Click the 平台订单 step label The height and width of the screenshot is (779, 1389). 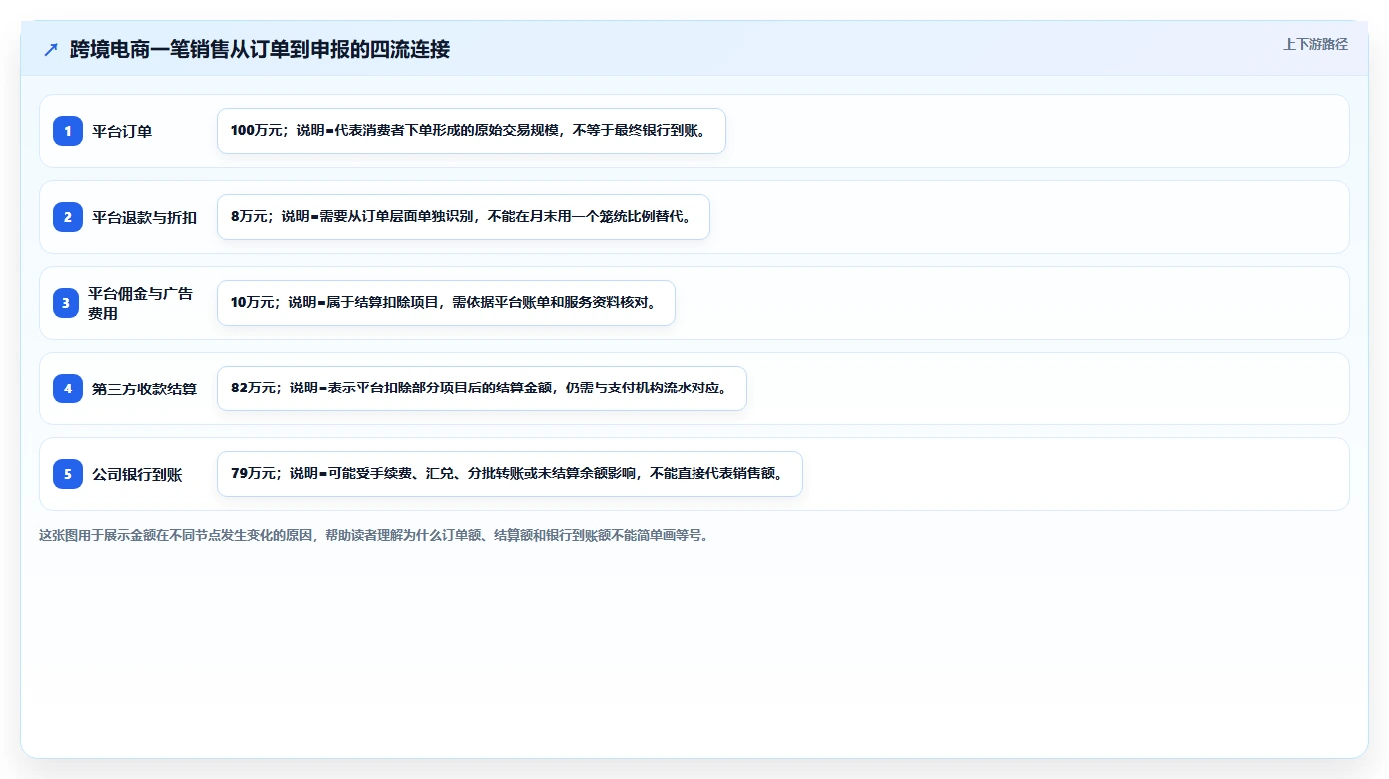pyautogui.click(x=122, y=131)
